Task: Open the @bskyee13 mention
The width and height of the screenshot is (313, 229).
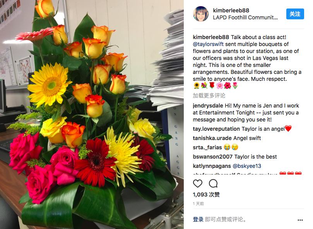Action: tap(247, 166)
